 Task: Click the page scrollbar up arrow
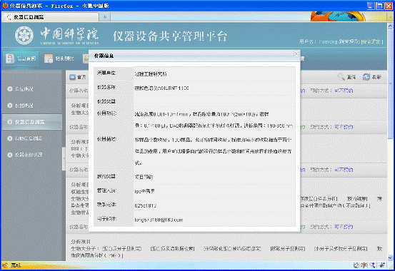tap(390, 26)
